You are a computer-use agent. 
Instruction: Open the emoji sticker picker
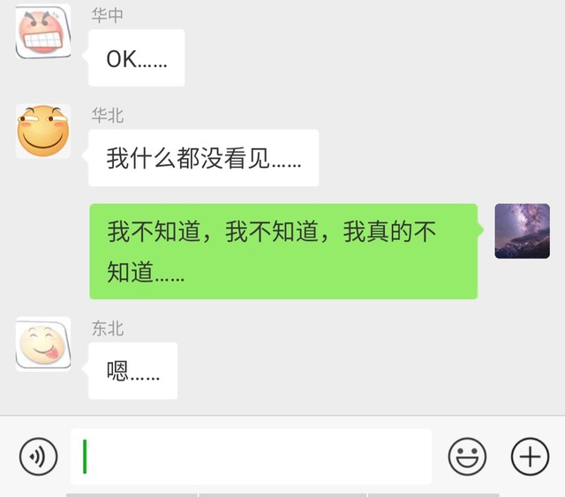coord(467,456)
